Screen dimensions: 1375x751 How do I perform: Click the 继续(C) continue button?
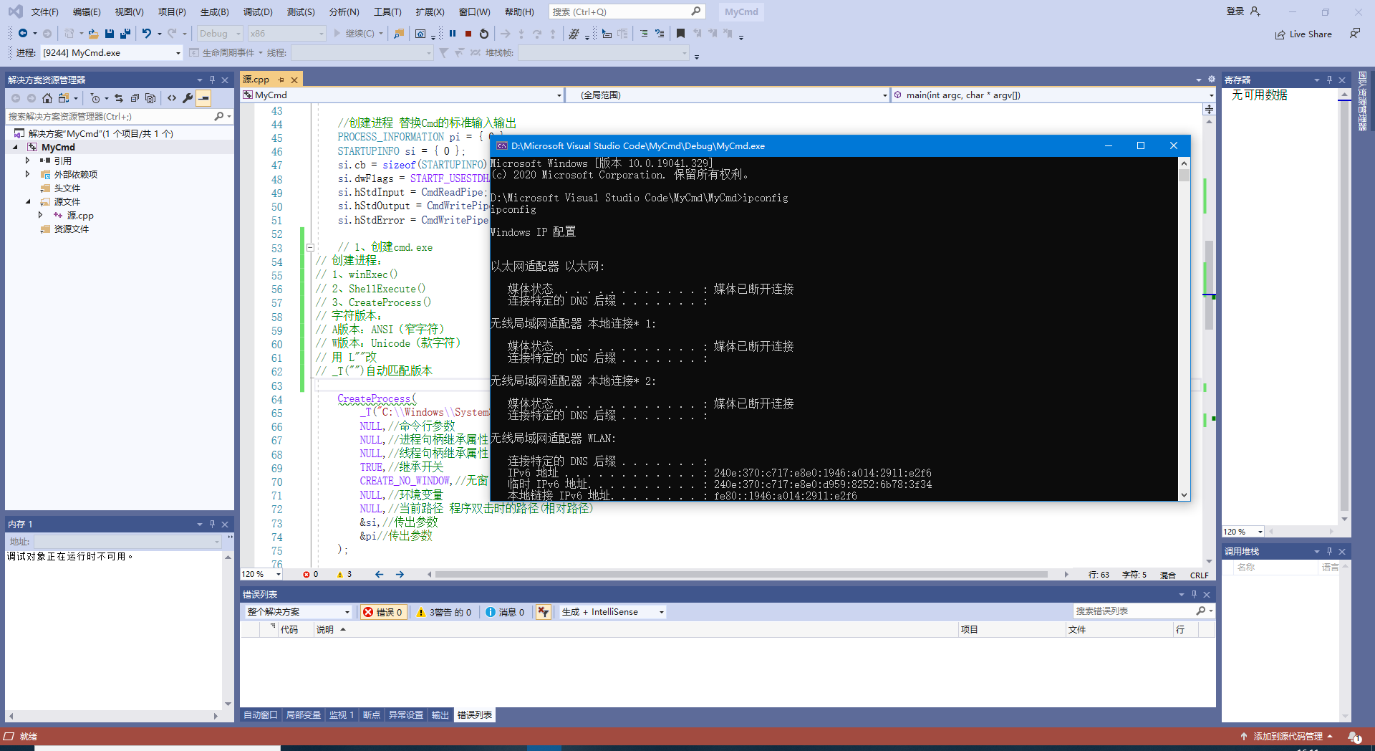[355, 34]
